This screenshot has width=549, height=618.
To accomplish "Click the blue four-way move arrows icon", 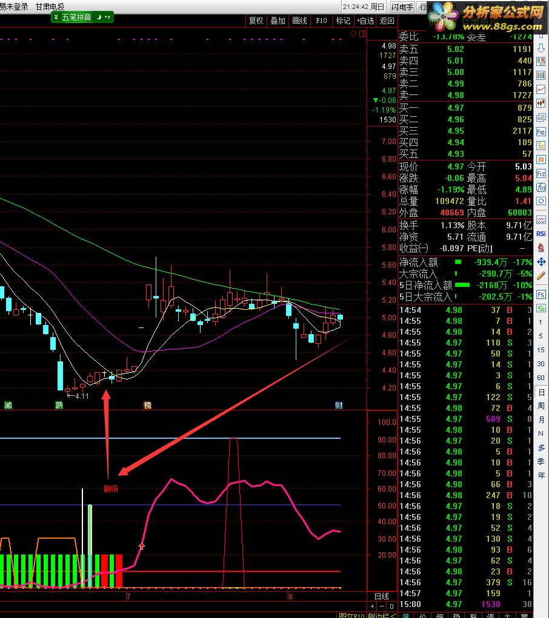I will (541, 261).
